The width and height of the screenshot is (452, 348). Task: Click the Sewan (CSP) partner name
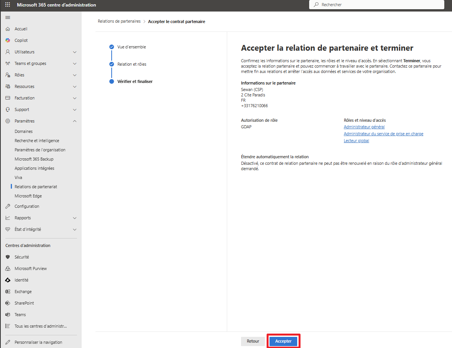pyautogui.click(x=252, y=89)
